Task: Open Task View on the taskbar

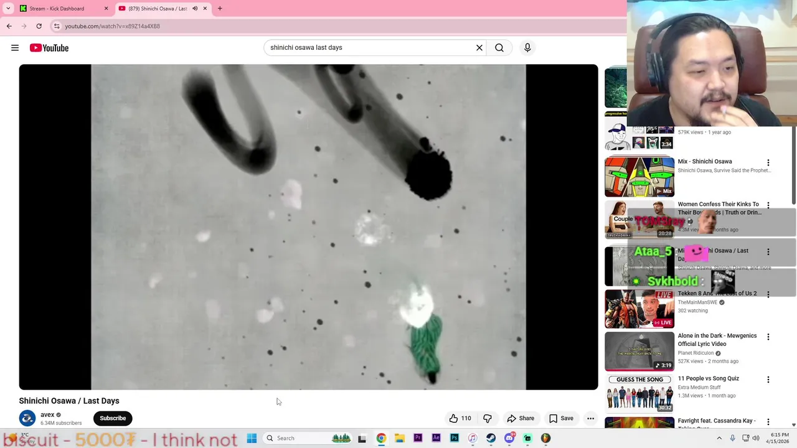Action: [362, 438]
